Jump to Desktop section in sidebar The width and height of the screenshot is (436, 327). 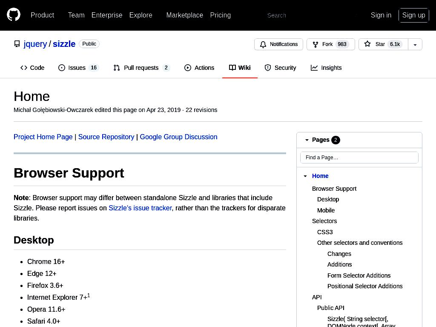328,199
